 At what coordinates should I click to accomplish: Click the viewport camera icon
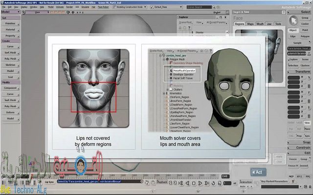point(68,12)
